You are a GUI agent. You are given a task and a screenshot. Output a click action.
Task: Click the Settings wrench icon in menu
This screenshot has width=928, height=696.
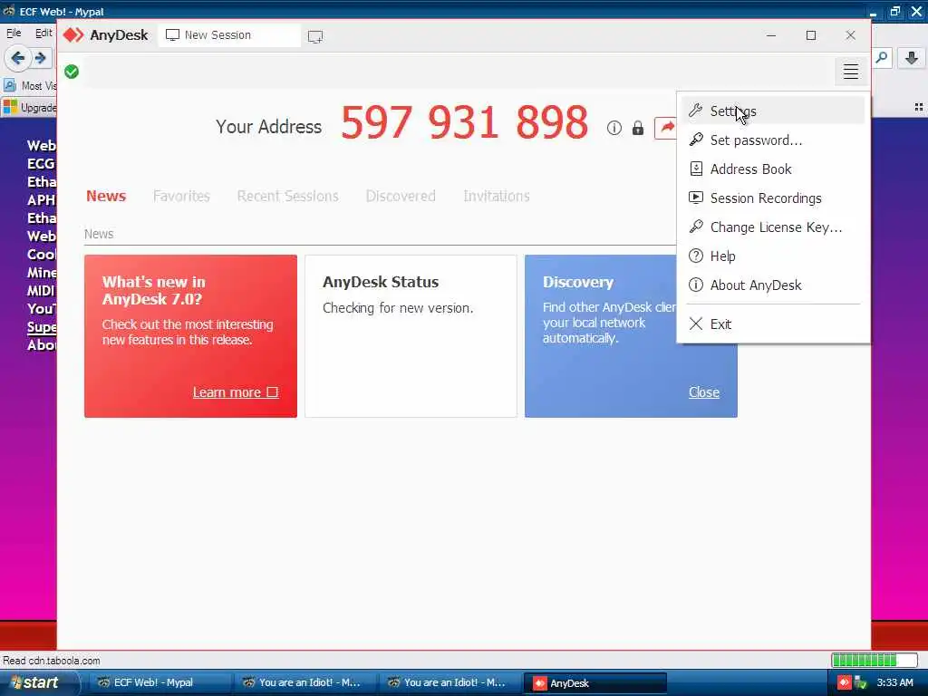point(696,111)
